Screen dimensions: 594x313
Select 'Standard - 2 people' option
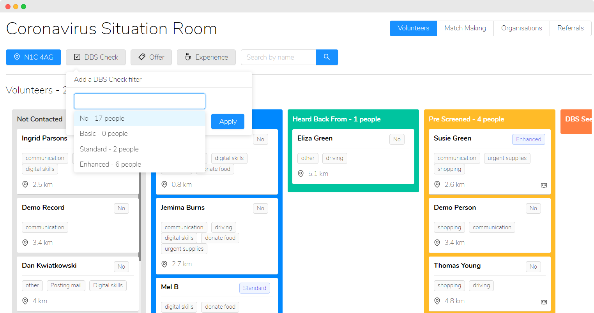tap(140, 149)
